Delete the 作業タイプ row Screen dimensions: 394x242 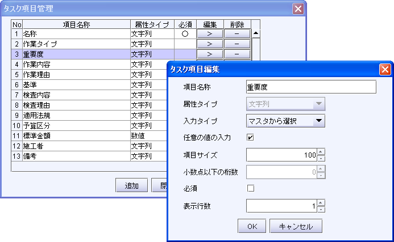237,44
